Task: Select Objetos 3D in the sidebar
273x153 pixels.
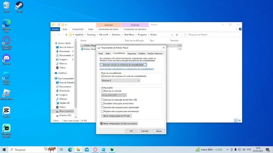Action: pyautogui.click(x=63, y=103)
